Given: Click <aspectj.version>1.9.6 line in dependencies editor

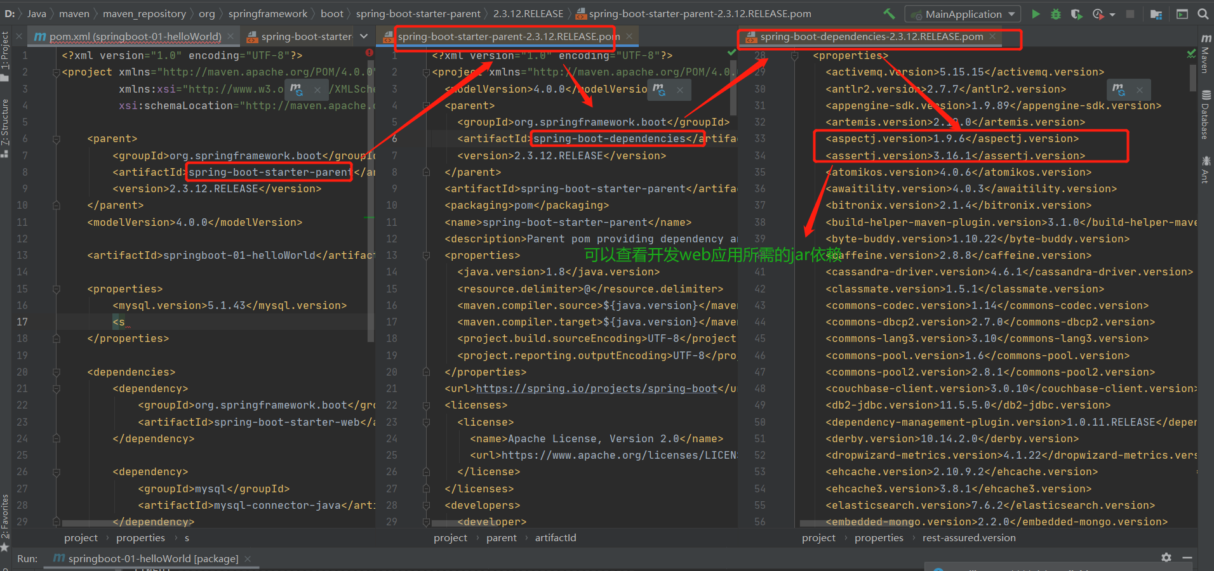Looking at the screenshot, I should [x=952, y=139].
